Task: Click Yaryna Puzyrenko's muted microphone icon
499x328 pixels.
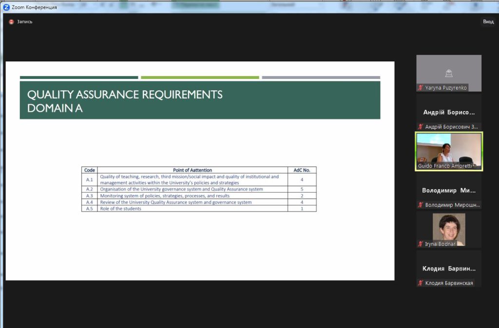Action: (421, 88)
